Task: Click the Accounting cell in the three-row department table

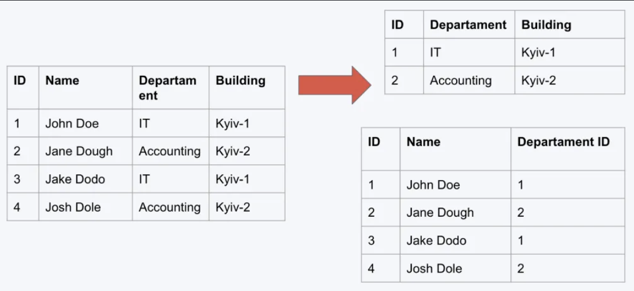Action: [x=460, y=80]
